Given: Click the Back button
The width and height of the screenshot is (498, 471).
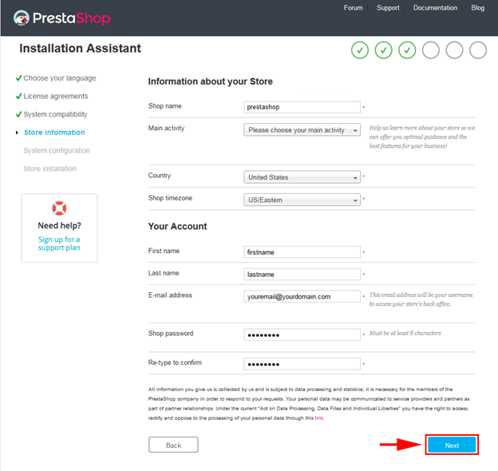Looking at the screenshot, I should [x=173, y=445].
